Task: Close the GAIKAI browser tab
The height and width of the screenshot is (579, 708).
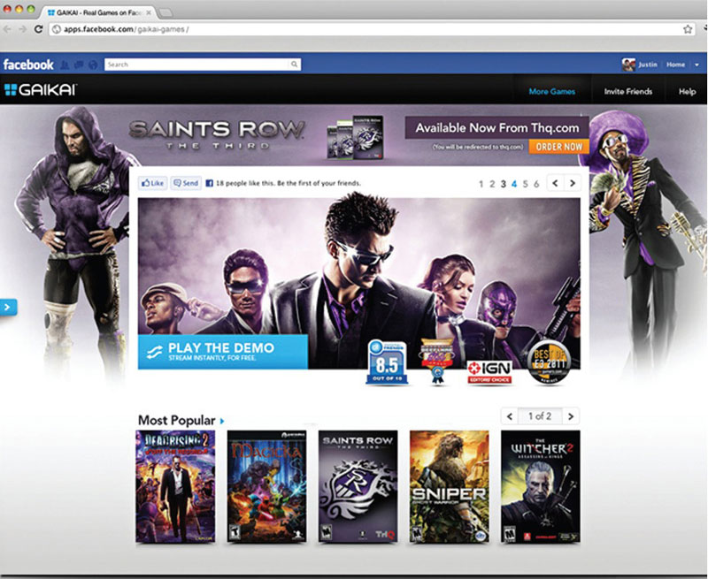Action: click(x=149, y=12)
